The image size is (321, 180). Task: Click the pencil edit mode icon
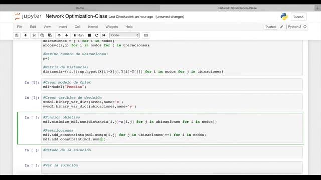[x=282, y=27]
